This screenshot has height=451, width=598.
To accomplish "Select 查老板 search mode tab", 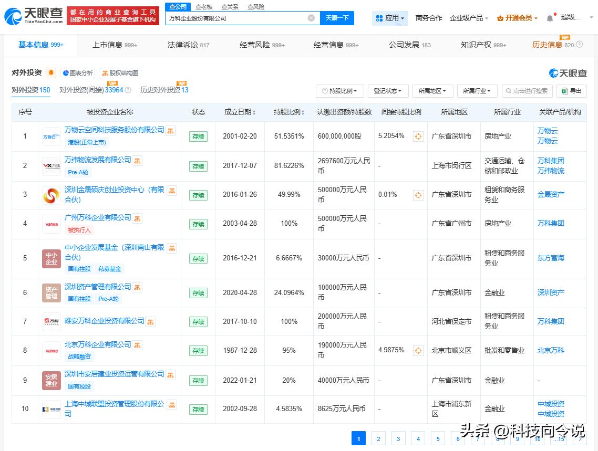I will [x=204, y=7].
